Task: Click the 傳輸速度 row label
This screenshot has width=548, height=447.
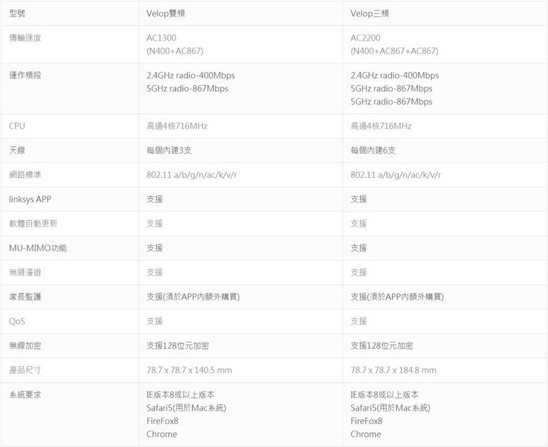Action: coord(25,38)
